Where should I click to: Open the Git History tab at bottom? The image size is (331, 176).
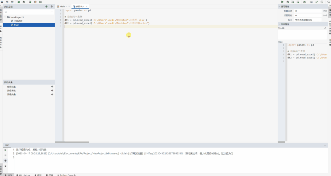23,175
